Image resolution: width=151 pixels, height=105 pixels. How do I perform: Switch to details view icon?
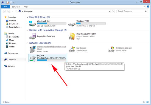pos(144,102)
